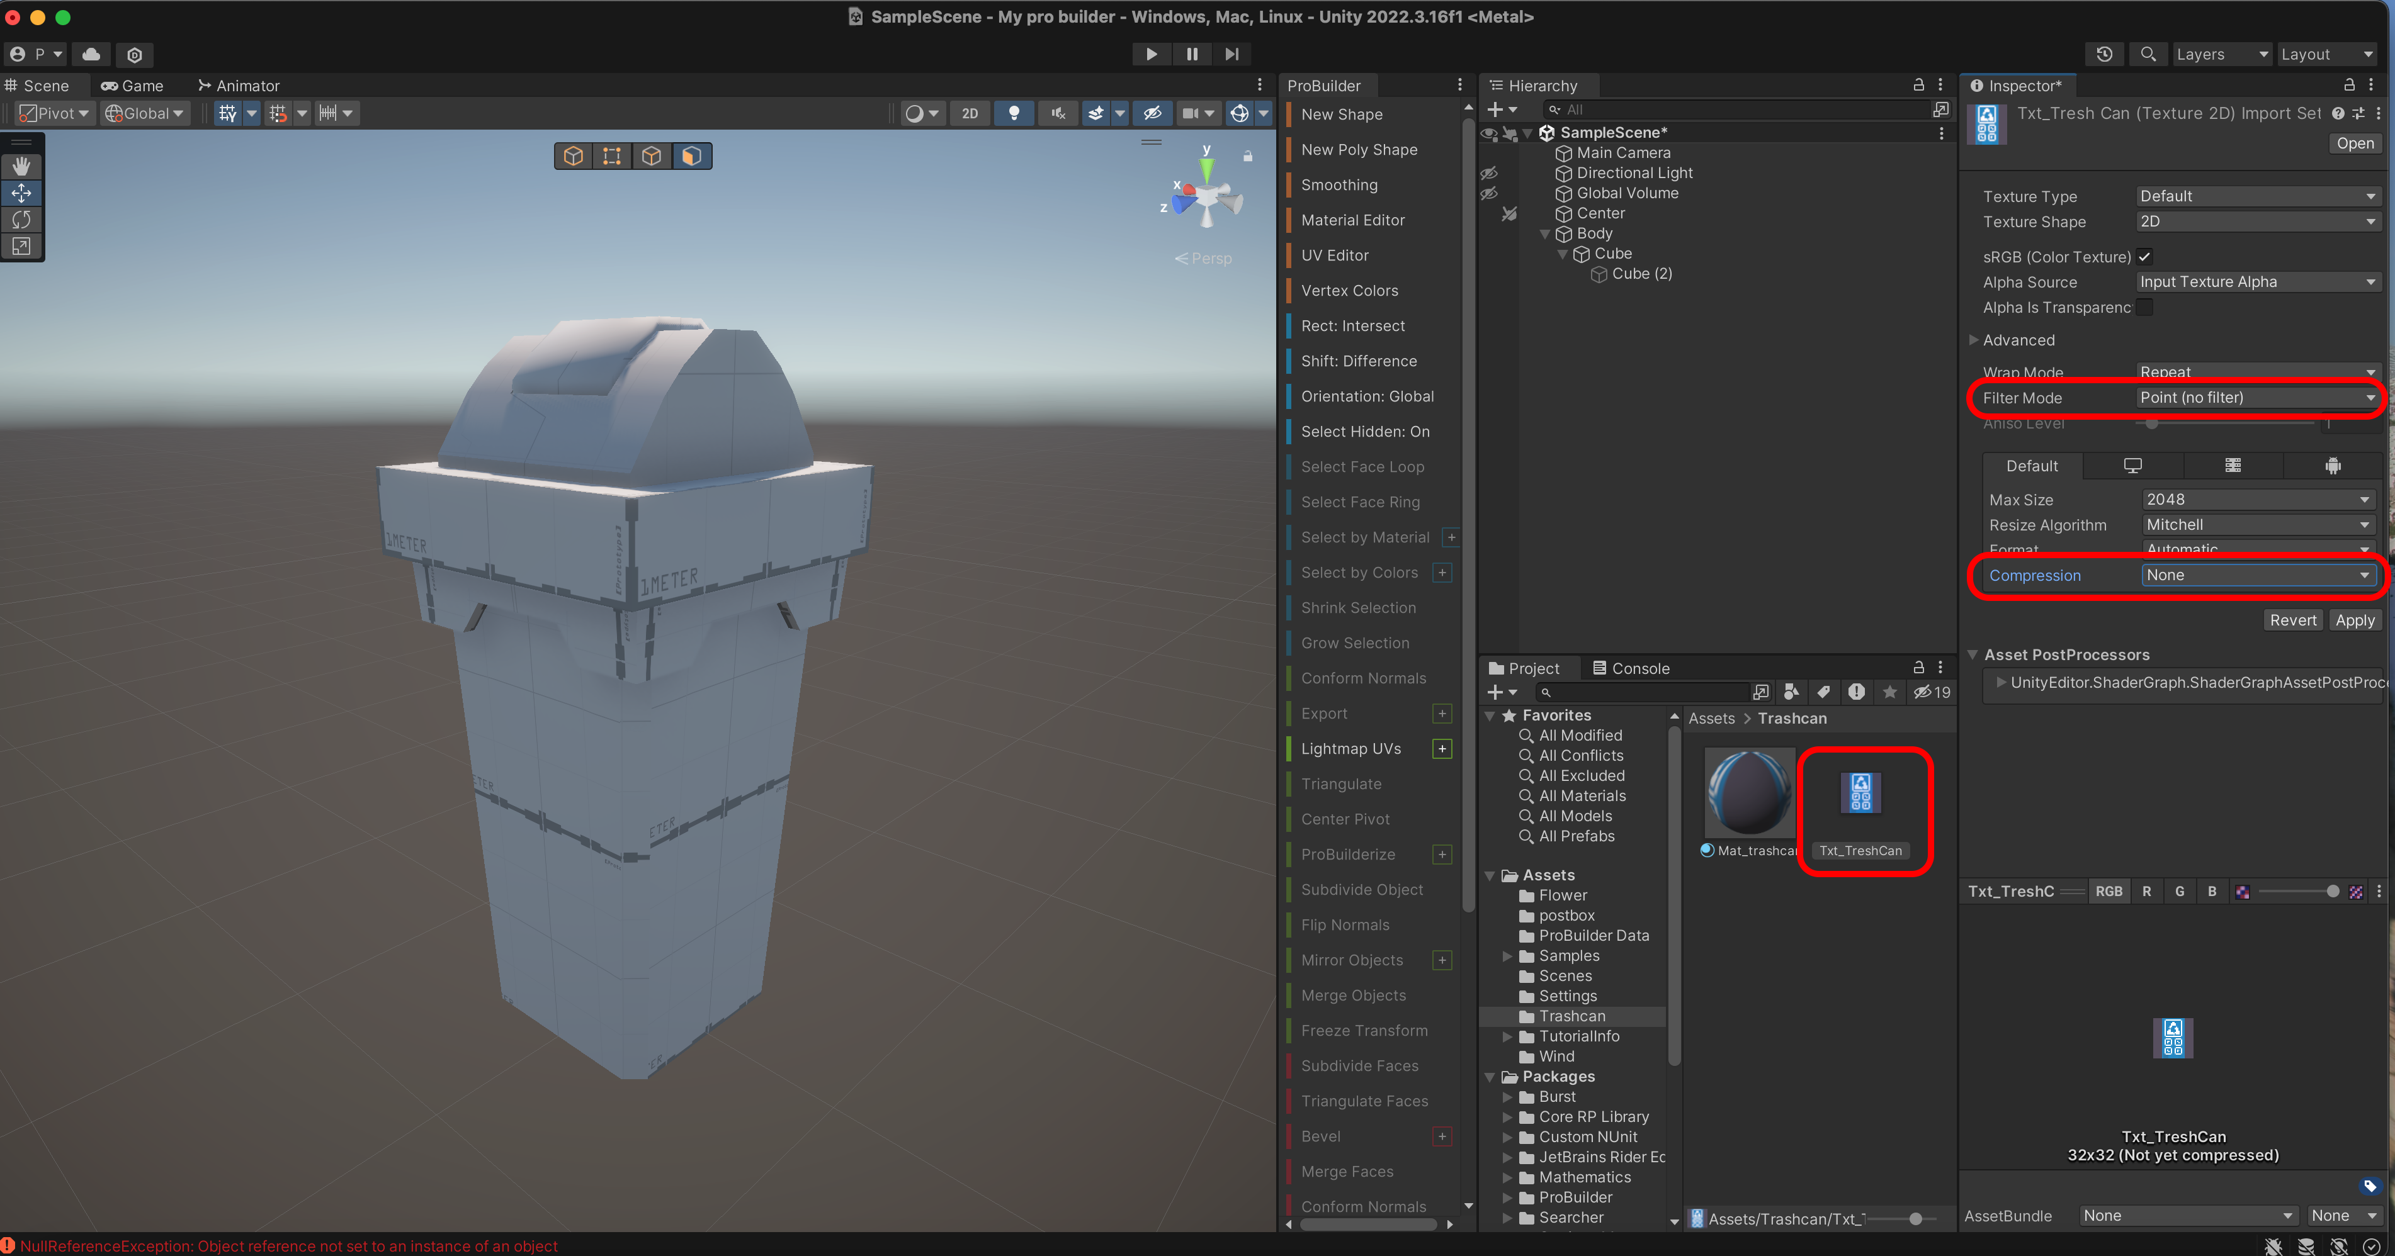Click the Play button
The image size is (2395, 1256).
coord(1151,54)
